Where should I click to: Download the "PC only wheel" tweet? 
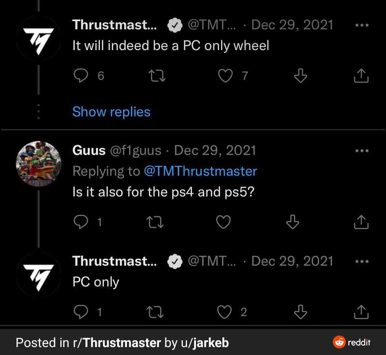(301, 76)
